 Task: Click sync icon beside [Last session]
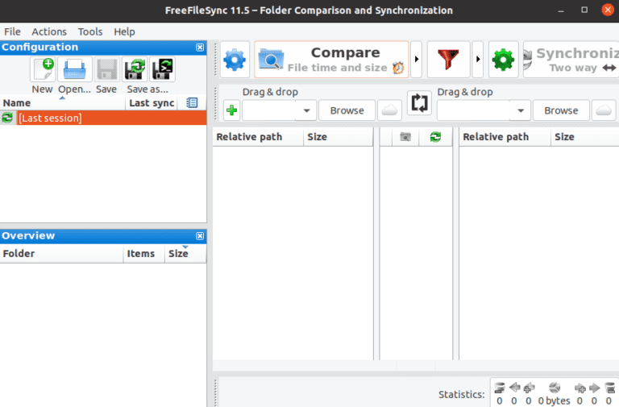point(7,118)
